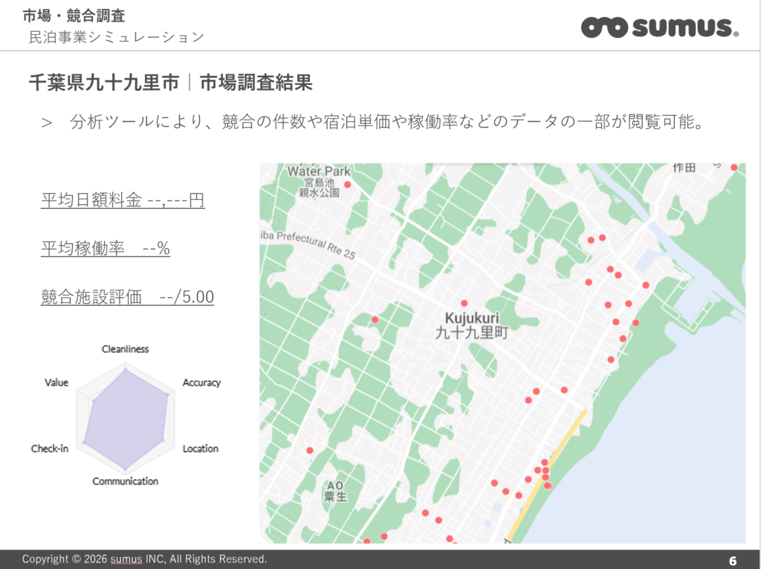Click the Kujukuri 九十九里町 map label
The image size is (761, 569).
471,326
